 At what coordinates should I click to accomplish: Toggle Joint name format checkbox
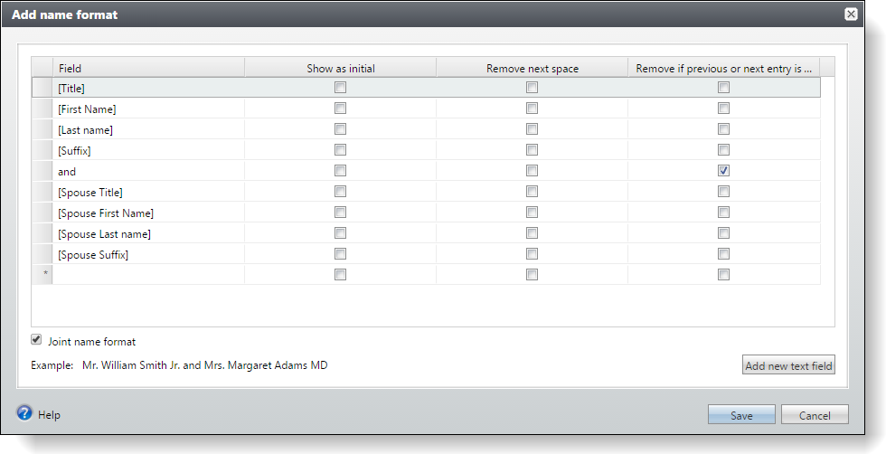click(x=36, y=340)
